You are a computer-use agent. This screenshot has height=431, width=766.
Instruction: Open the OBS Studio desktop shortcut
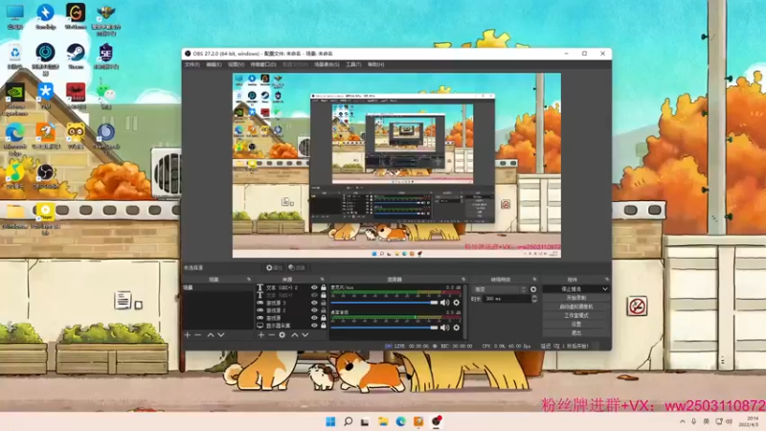(x=45, y=176)
